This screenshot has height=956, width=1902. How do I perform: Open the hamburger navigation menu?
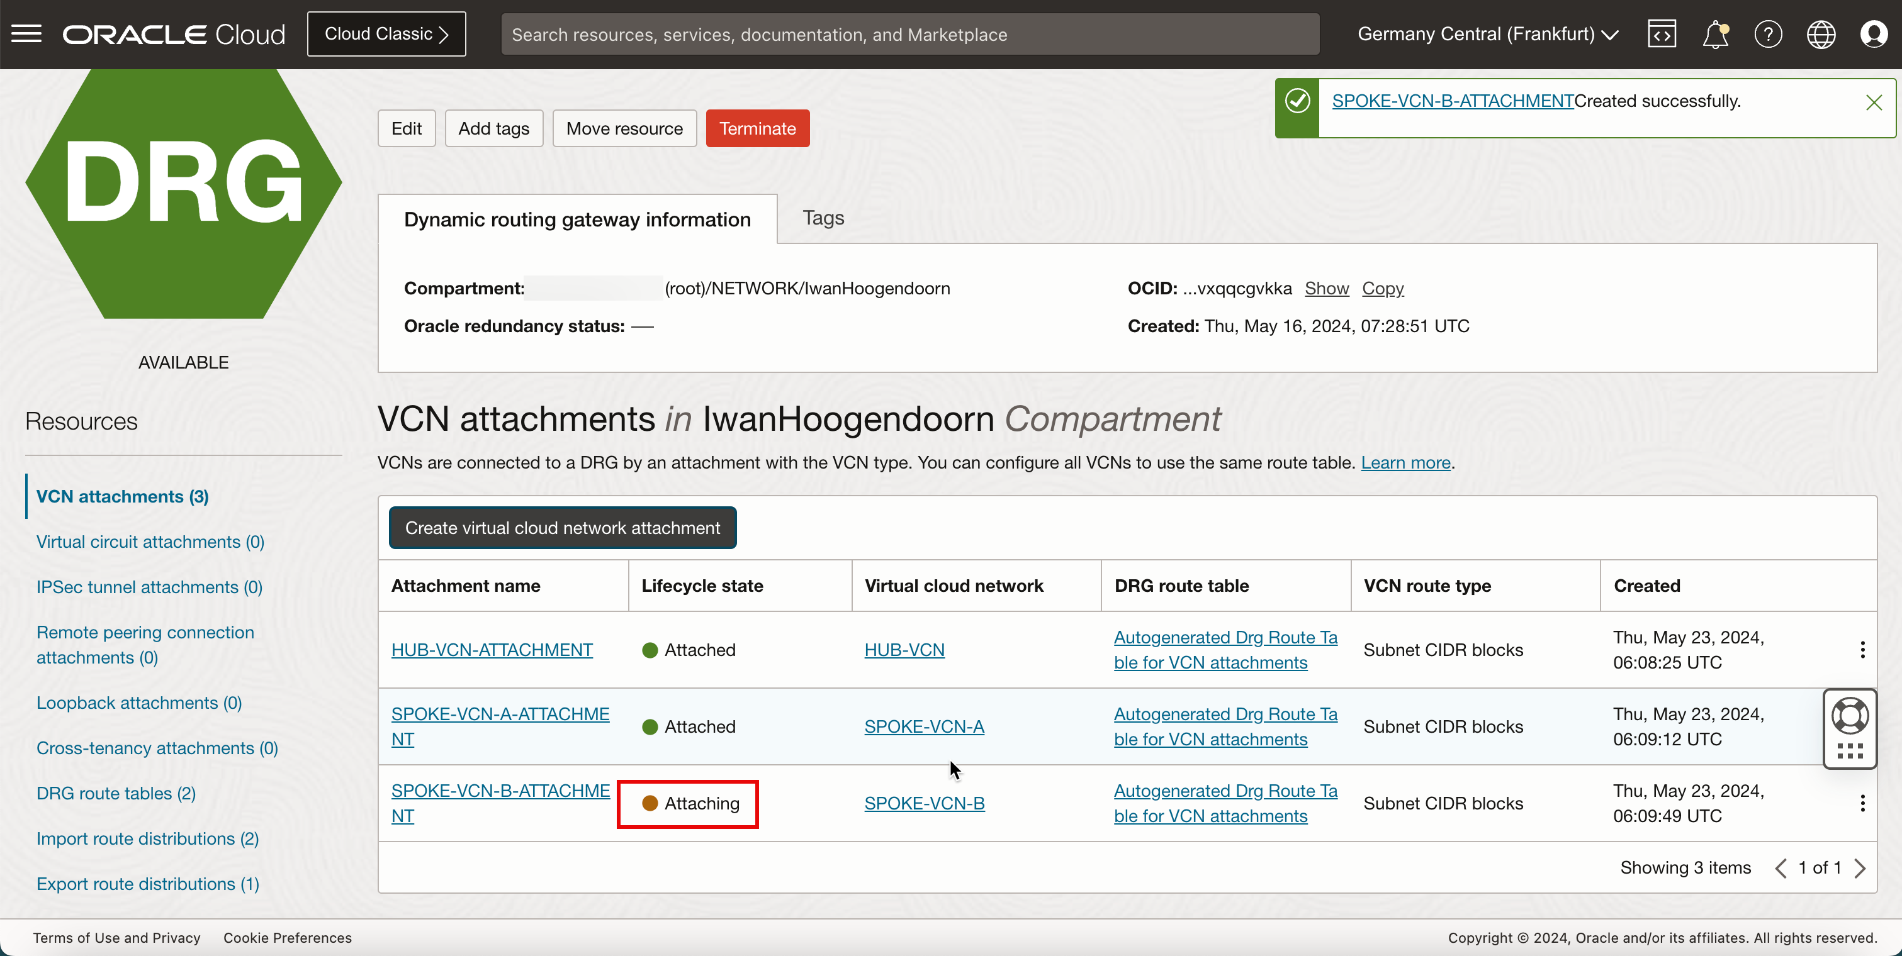pos(26,34)
